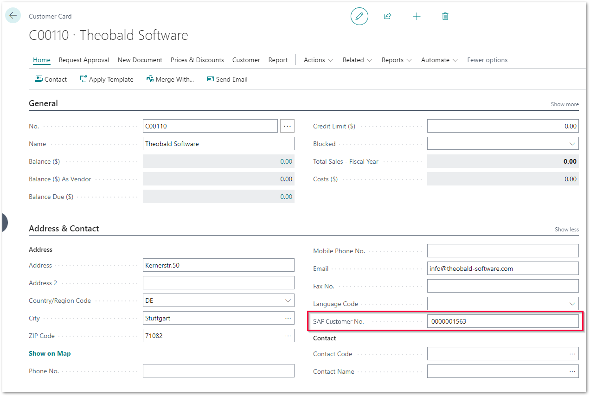Expand the Blocked dropdown

pos(572,144)
